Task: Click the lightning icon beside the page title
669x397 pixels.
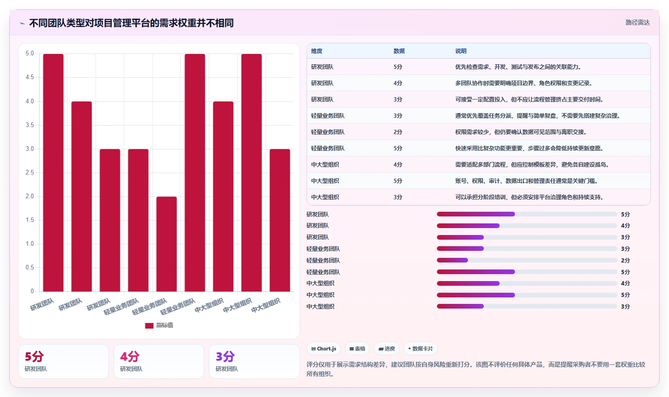Action: pyautogui.click(x=22, y=23)
